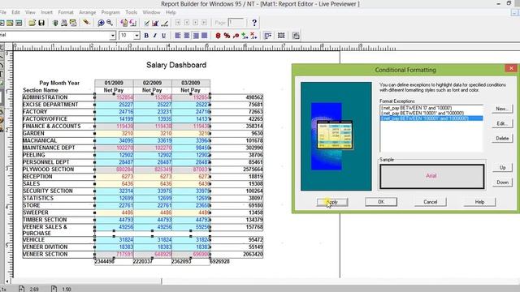
Task: Align text right
Action: click(196, 36)
